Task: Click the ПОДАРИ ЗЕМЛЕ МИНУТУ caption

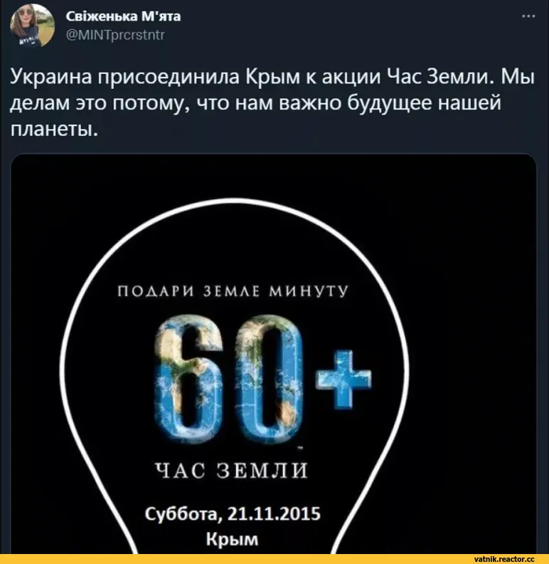Action: coord(233,291)
